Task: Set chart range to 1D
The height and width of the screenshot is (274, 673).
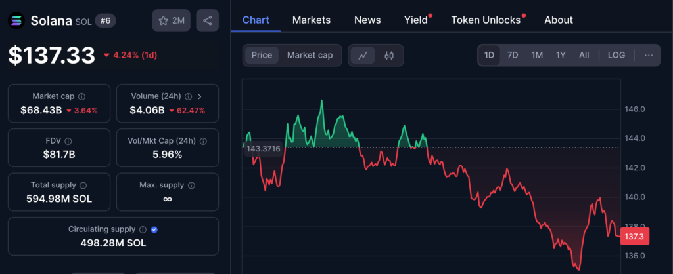Action: (489, 55)
